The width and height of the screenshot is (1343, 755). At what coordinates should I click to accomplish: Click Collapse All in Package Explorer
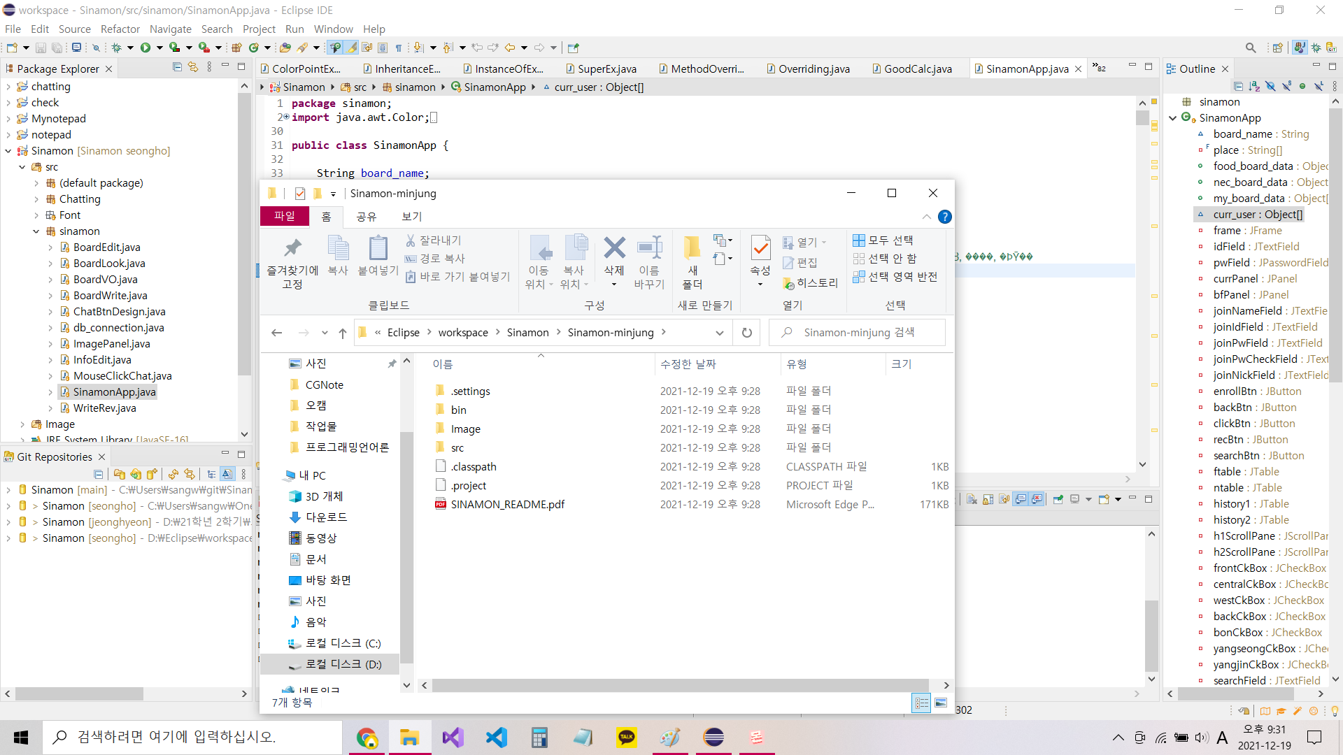(x=177, y=67)
